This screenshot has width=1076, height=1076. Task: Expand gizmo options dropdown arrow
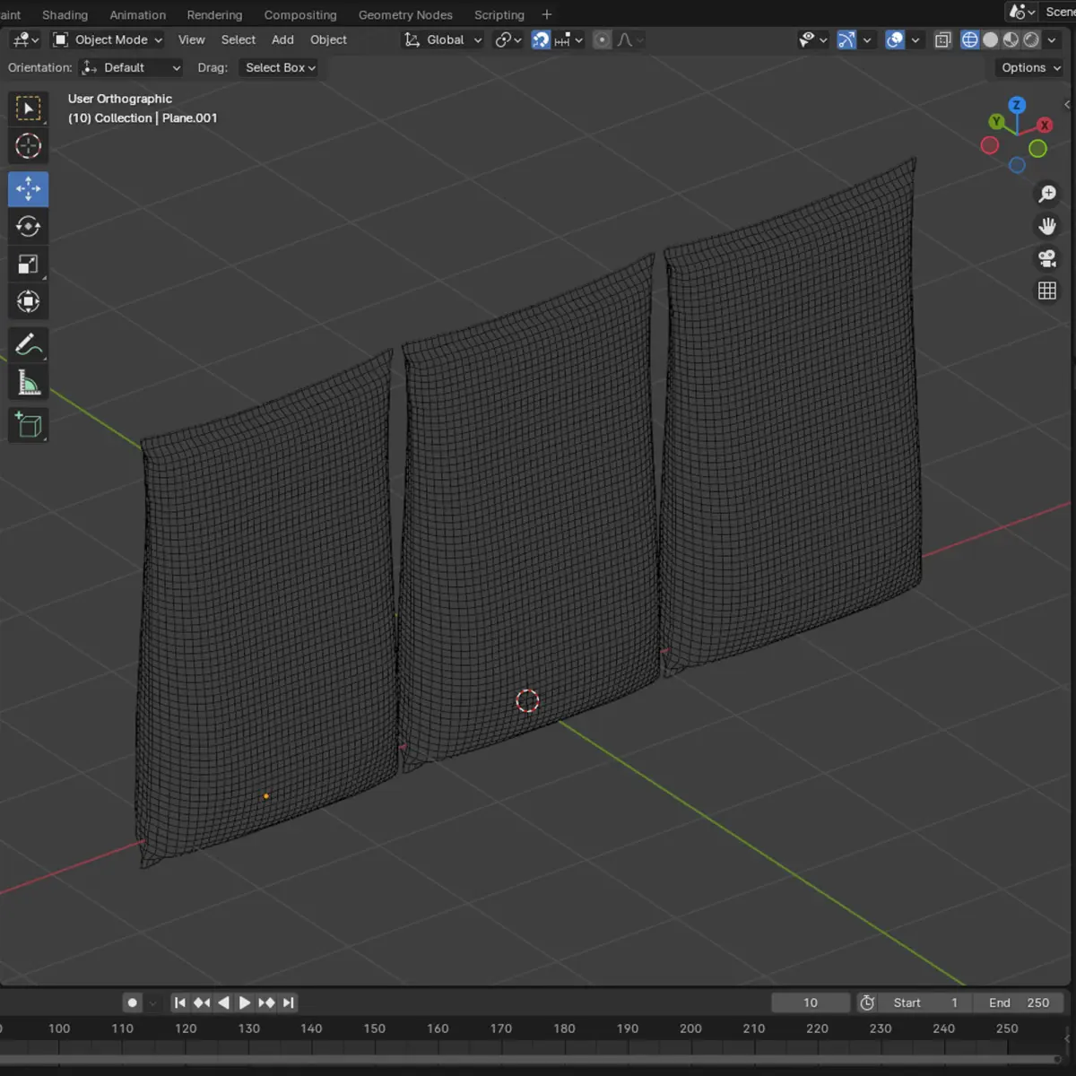867,39
